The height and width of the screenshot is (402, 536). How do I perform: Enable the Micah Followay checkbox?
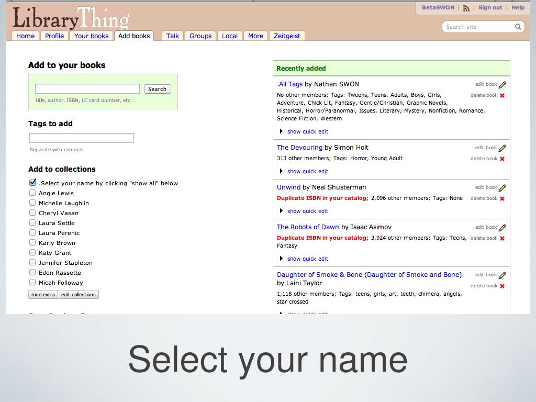[x=32, y=282]
